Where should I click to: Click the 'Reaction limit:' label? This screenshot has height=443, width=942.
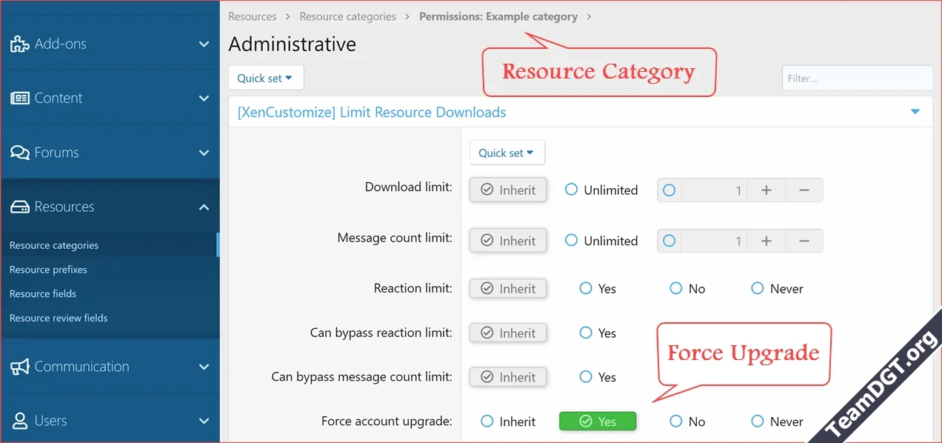coord(412,288)
